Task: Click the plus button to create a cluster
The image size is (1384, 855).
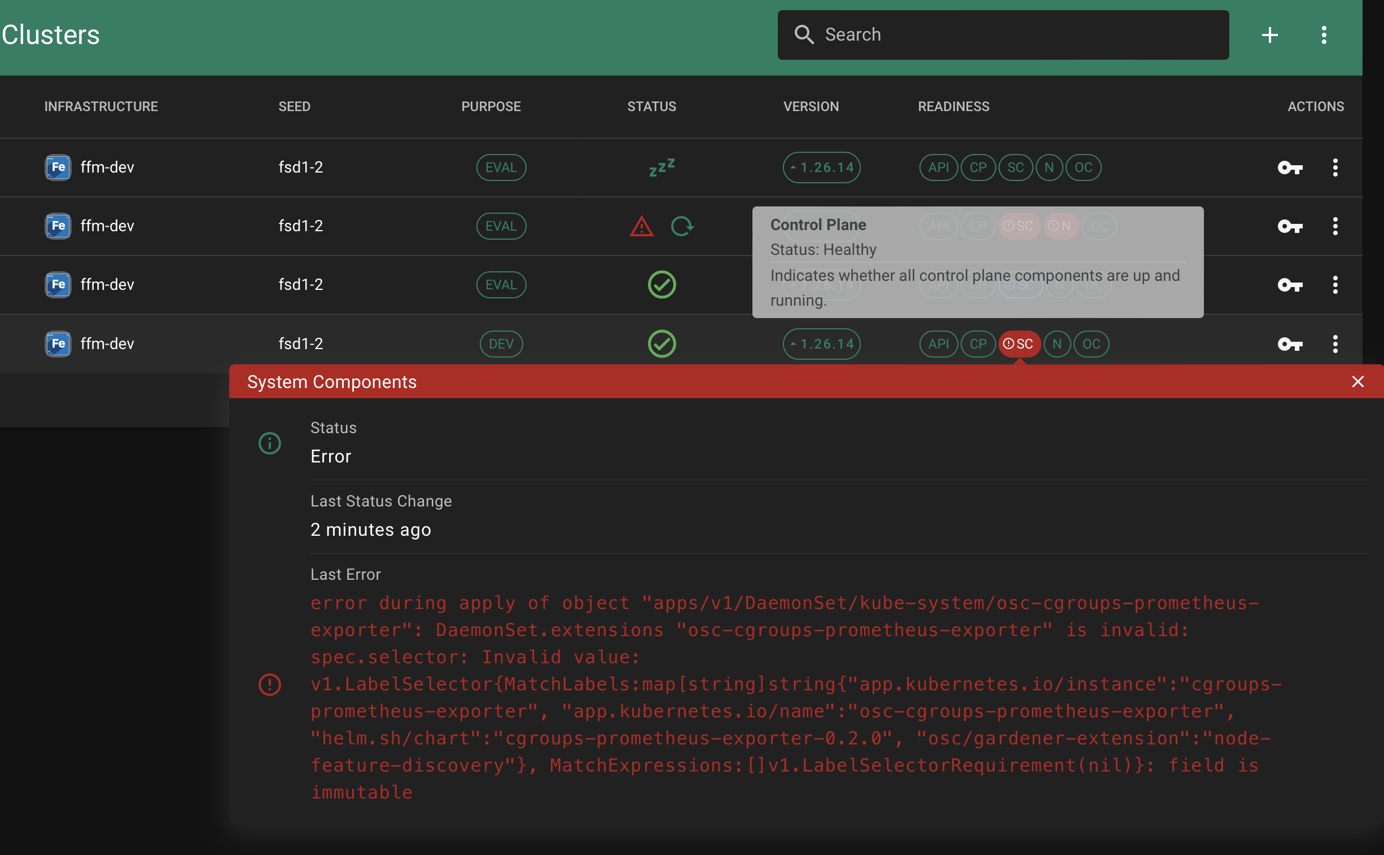Action: [1270, 35]
